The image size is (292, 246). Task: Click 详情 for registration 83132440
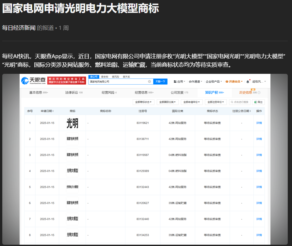click(259, 219)
